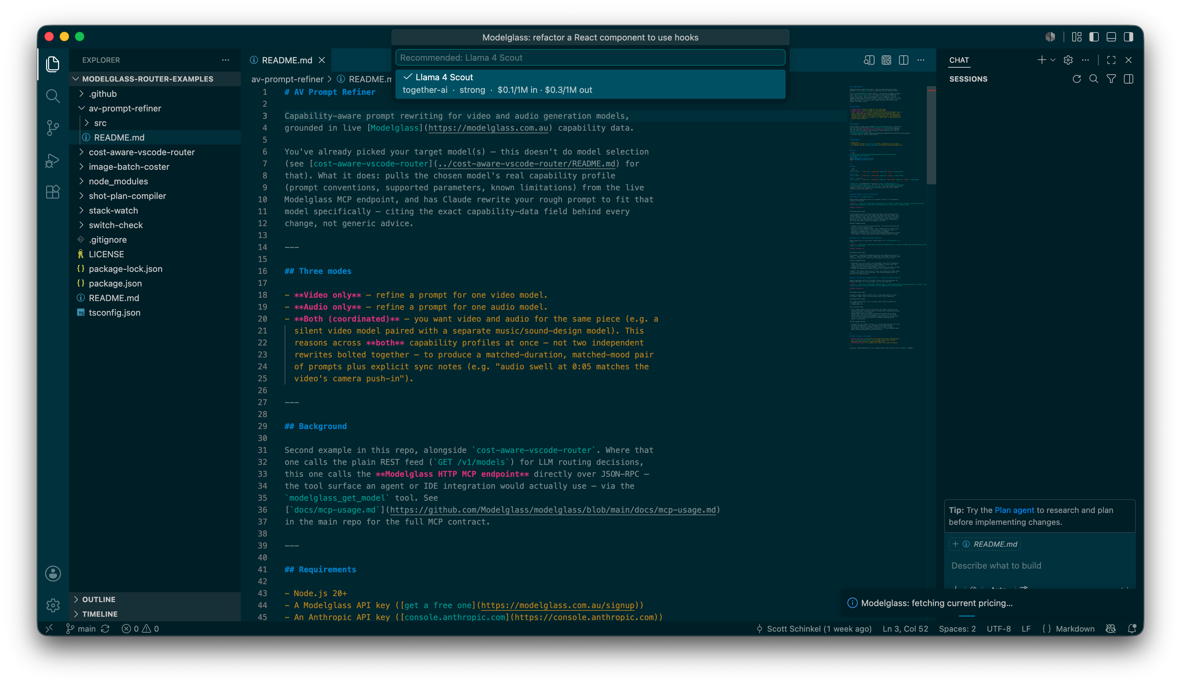Image resolution: width=1181 pixels, height=685 pixels.
Task: Open the Search view in activity bar
Action: 53,96
